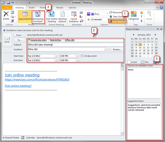Switch to Appointment view
165x142 pixels.
click(x=25, y=17)
